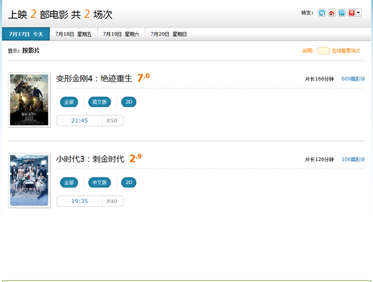The image size is (373, 282).
Task: Switch to 7月19日 星期六 tab
Action: pos(121,34)
